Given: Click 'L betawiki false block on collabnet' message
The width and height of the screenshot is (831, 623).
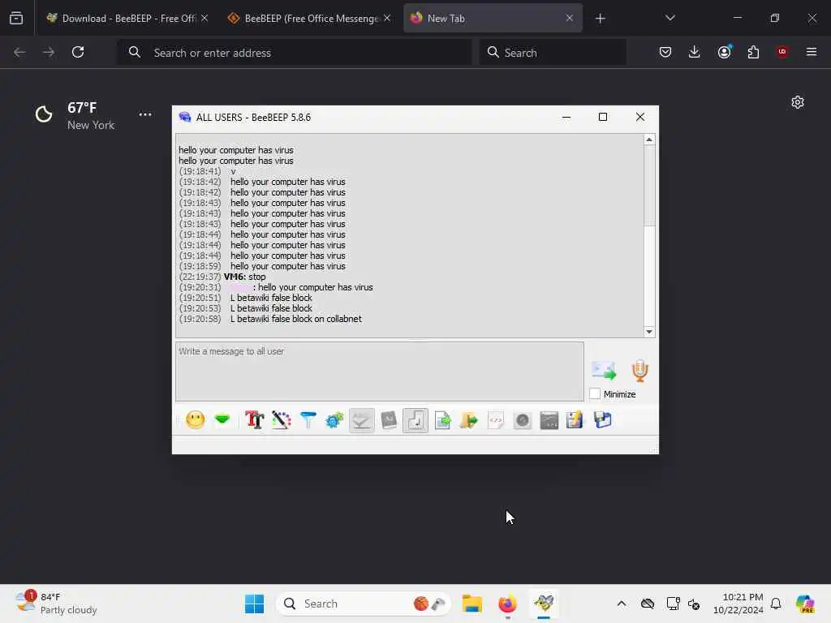Looking at the screenshot, I should [x=296, y=319].
